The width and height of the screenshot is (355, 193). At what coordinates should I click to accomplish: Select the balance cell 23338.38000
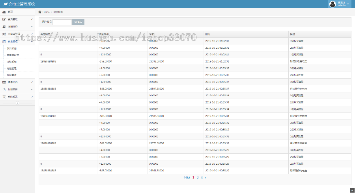point(157,61)
